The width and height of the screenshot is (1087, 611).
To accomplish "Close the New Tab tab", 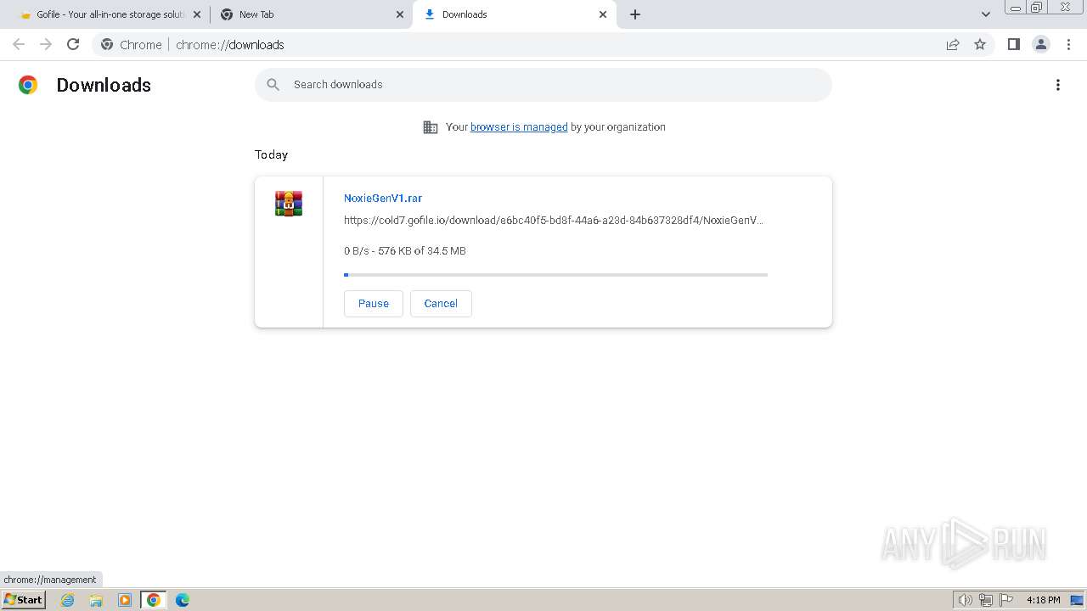I will pyautogui.click(x=400, y=14).
